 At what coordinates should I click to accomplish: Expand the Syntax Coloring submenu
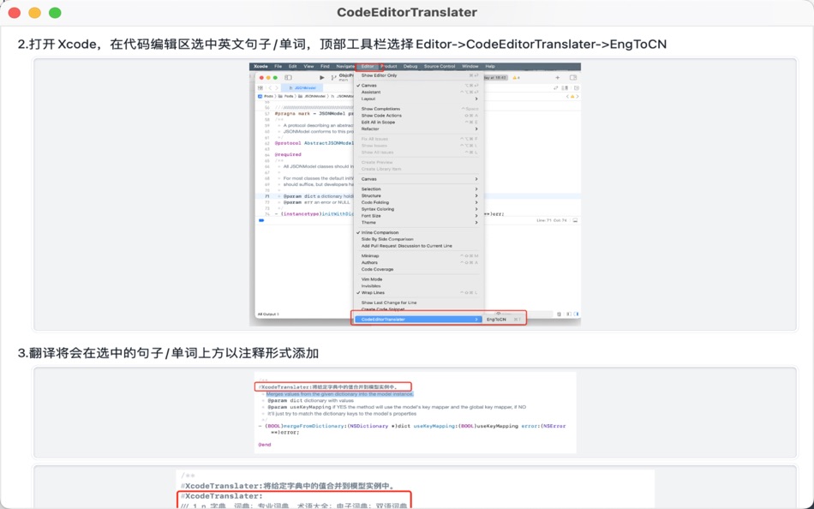418,209
